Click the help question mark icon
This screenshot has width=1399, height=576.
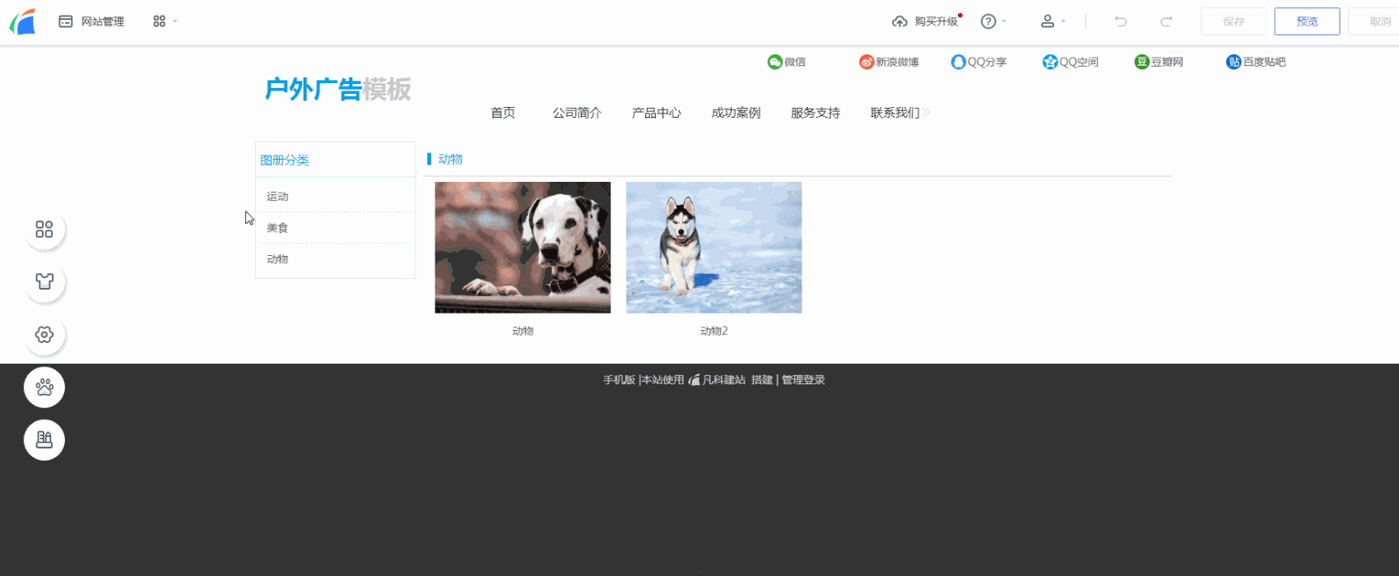click(988, 21)
